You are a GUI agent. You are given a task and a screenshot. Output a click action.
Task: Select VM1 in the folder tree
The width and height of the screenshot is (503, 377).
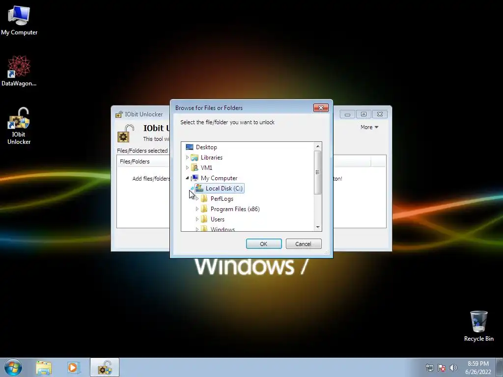coord(206,168)
